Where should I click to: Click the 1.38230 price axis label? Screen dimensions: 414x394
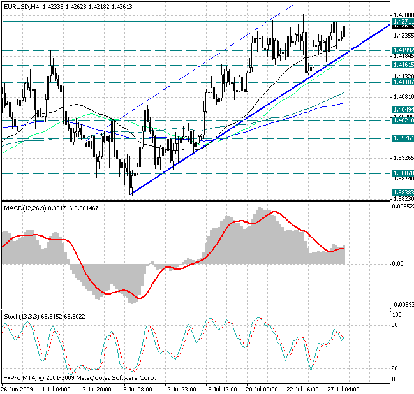click(x=403, y=199)
